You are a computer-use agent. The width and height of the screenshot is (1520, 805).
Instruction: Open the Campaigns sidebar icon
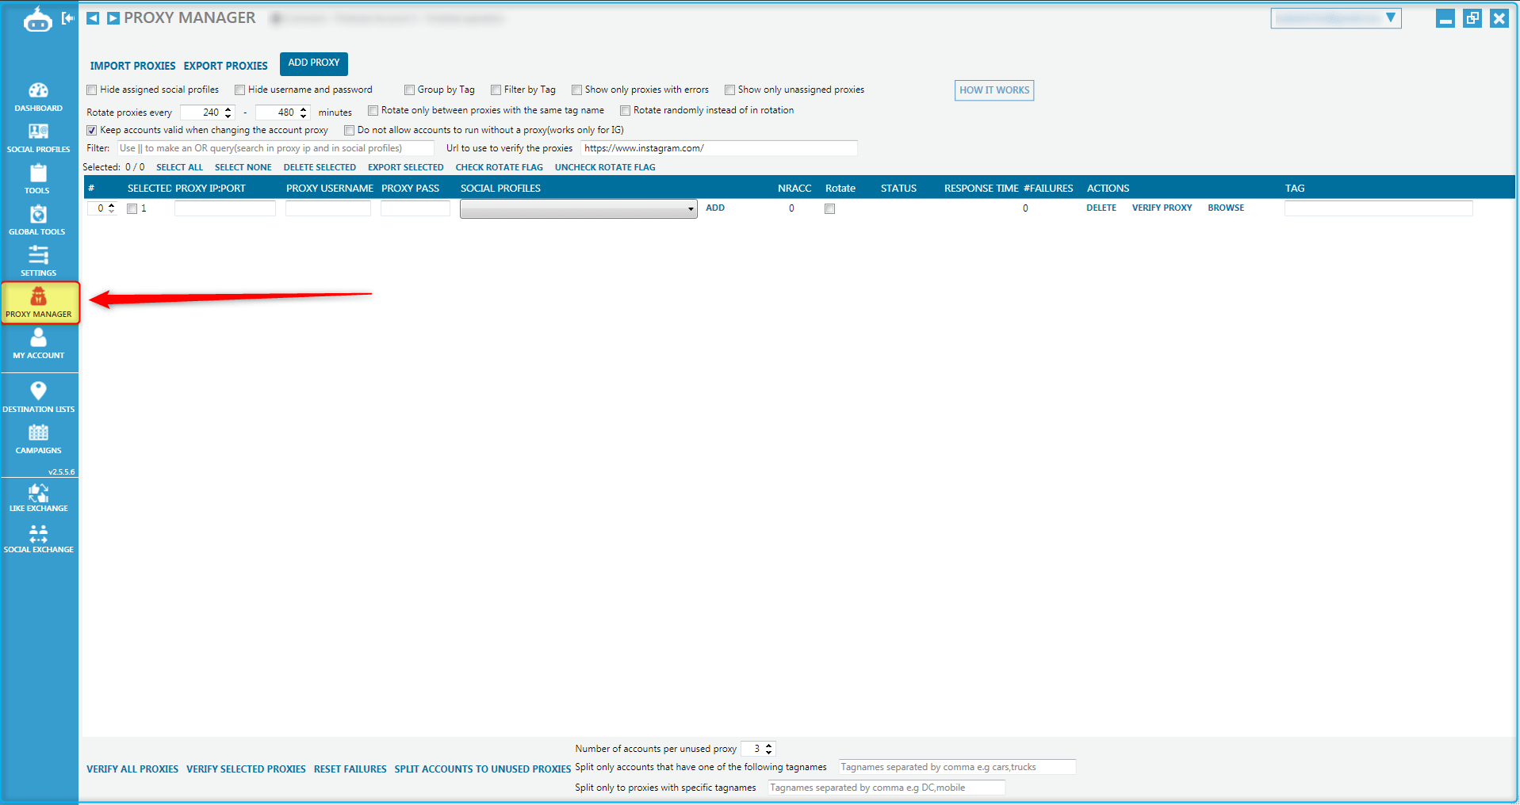[38, 439]
